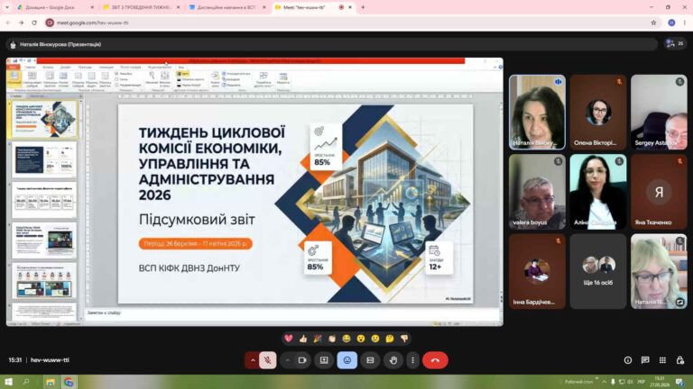Expand 'Перейти в другое окно' dropdown
This screenshot has width=693, height=389.
pyautogui.click(x=263, y=79)
